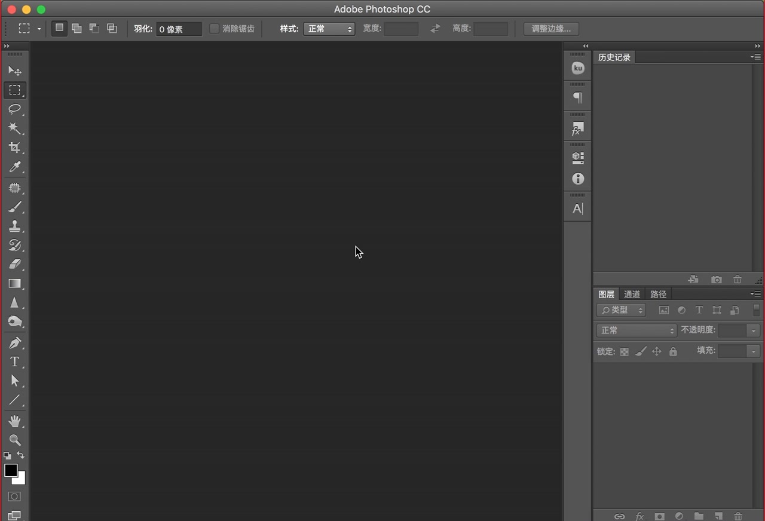Open the Kuler panel icon

click(x=578, y=68)
